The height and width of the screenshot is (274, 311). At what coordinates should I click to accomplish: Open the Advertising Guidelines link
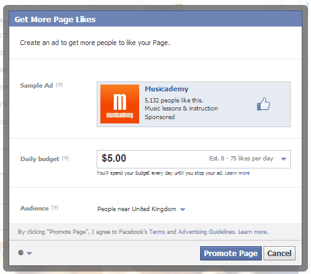[x=206, y=232]
